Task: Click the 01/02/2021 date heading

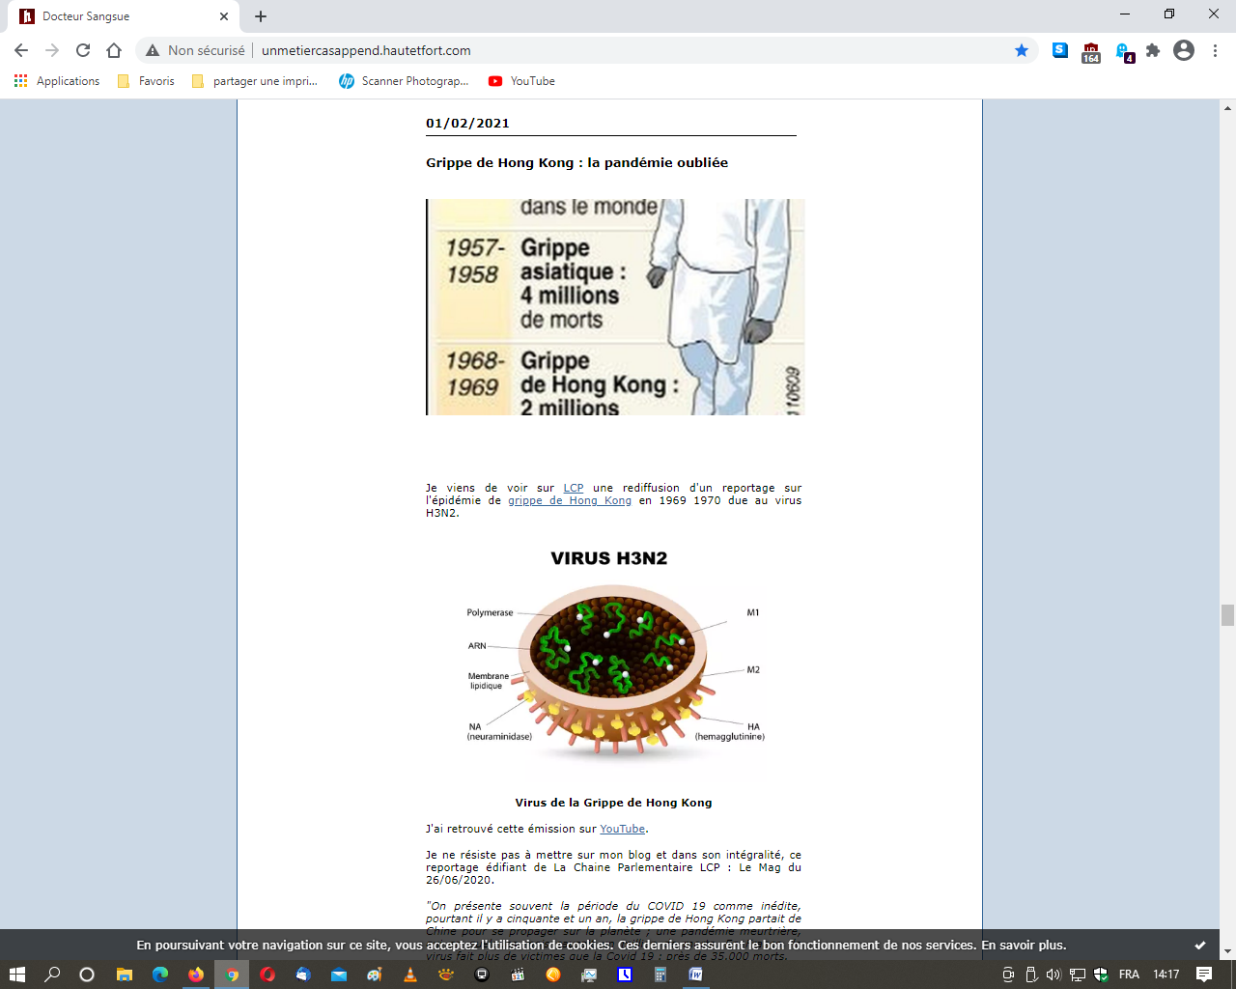Action: tap(467, 123)
